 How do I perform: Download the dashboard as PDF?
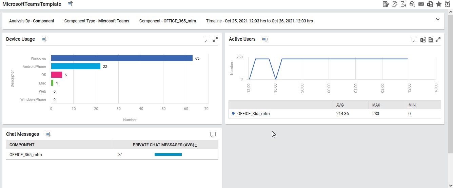[x=403, y=4]
